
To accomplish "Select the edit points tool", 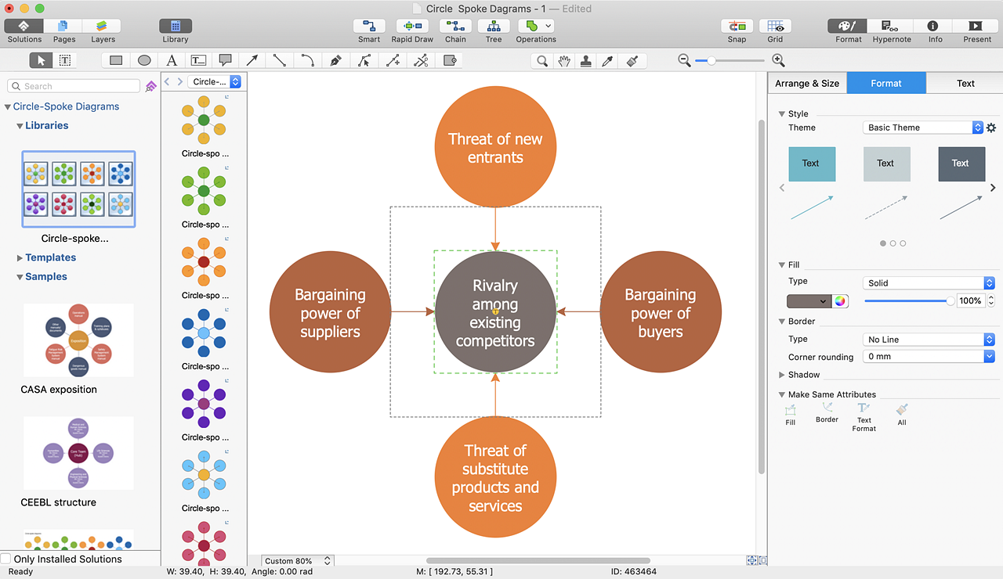I will click(364, 60).
